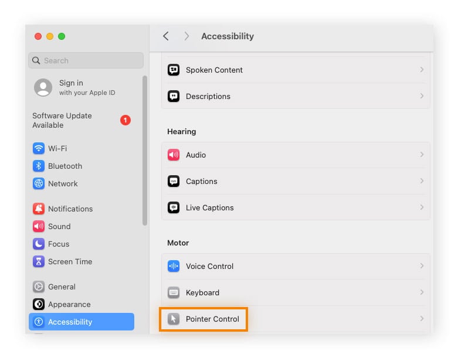Click the Sound speaker icon in sidebar
The width and height of the screenshot is (458, 358).
39,226
